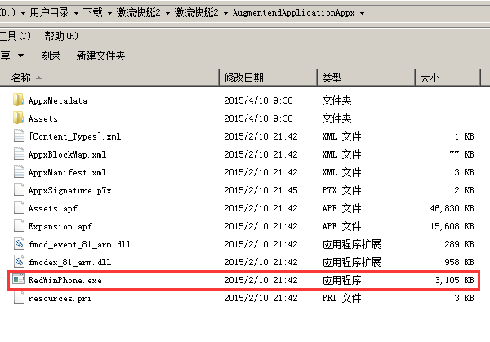Click the 刻录 burn button
The width and height of the screenshot is (490, 342).
51,56
